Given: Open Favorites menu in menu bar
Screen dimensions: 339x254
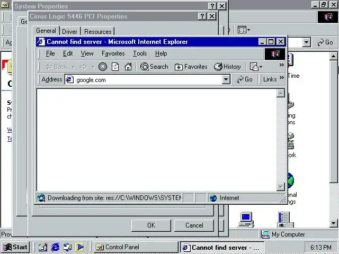Looking at the screenshot, I should pos(113,53).
